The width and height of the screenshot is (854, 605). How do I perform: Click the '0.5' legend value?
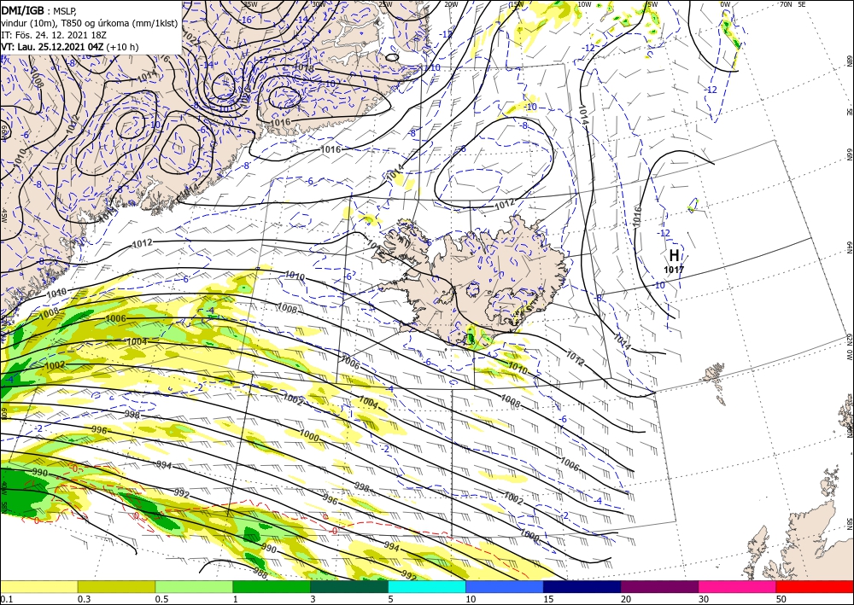coord(161,599)
